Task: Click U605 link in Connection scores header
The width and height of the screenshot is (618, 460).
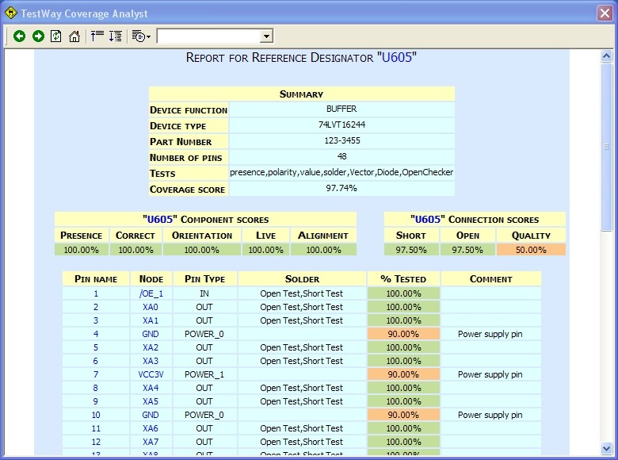Action: (x=429, y=220)
